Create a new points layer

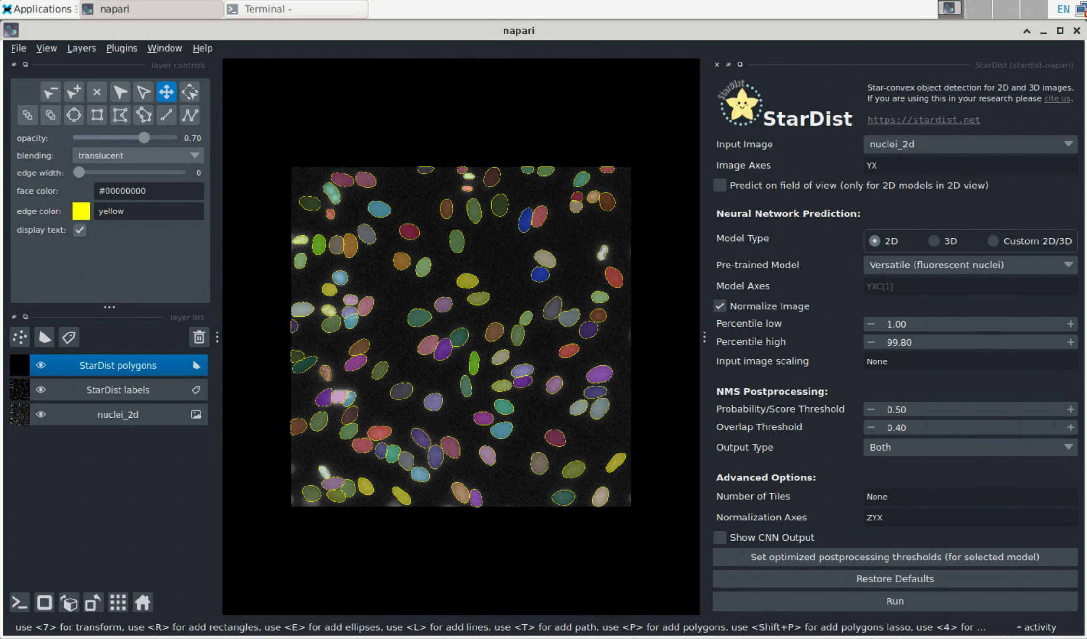coord(20,337)
